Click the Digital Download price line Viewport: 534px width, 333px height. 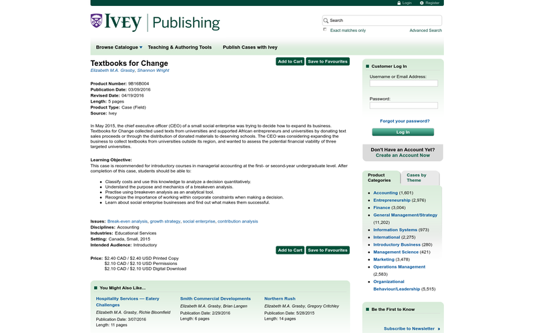(146, 269)
